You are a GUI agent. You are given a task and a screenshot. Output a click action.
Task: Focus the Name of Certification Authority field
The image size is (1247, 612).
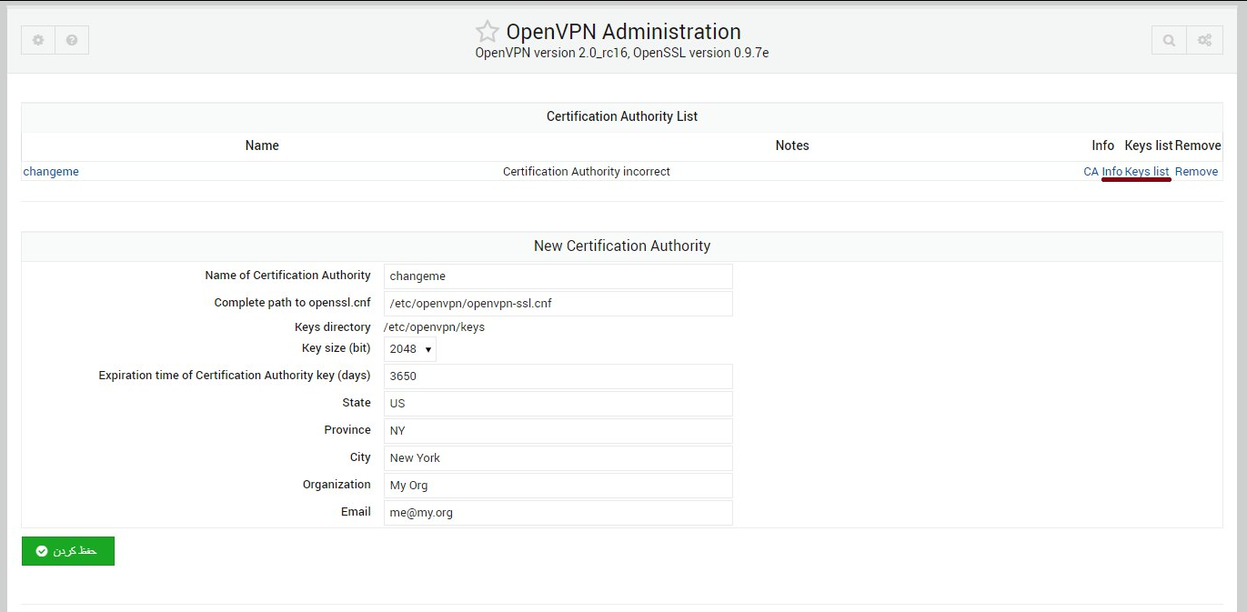pyautogui.click(x=558, y=276)
